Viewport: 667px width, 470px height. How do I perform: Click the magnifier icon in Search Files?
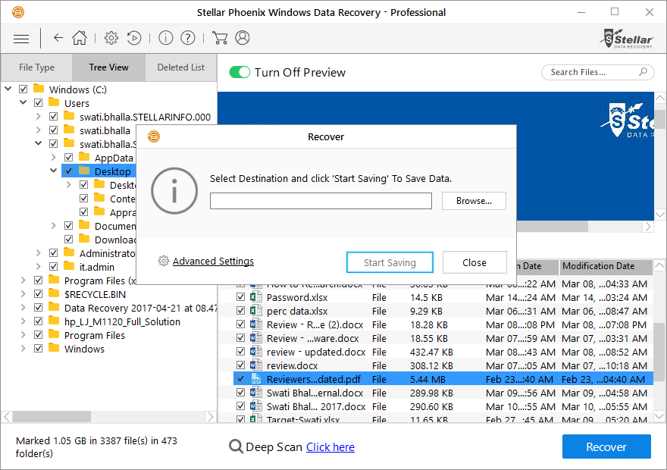click(x=644, y=72)
